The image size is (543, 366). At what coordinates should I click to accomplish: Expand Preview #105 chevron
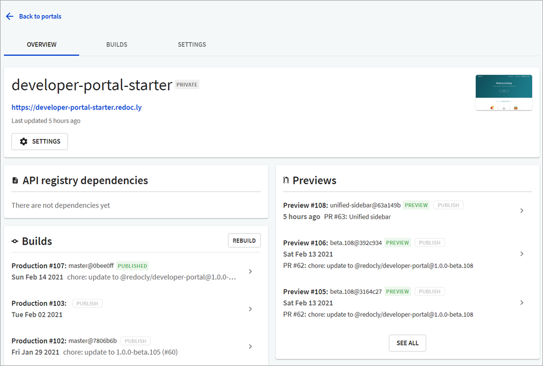coord(522,303)
